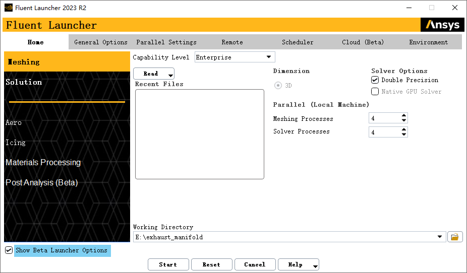Viewport: 467px width, 273px height.
Task: Decrease Solver Processes with down arrow
Action: click(x=403, y=134)
